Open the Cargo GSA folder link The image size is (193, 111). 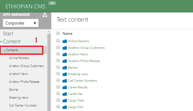coord(75,107)
